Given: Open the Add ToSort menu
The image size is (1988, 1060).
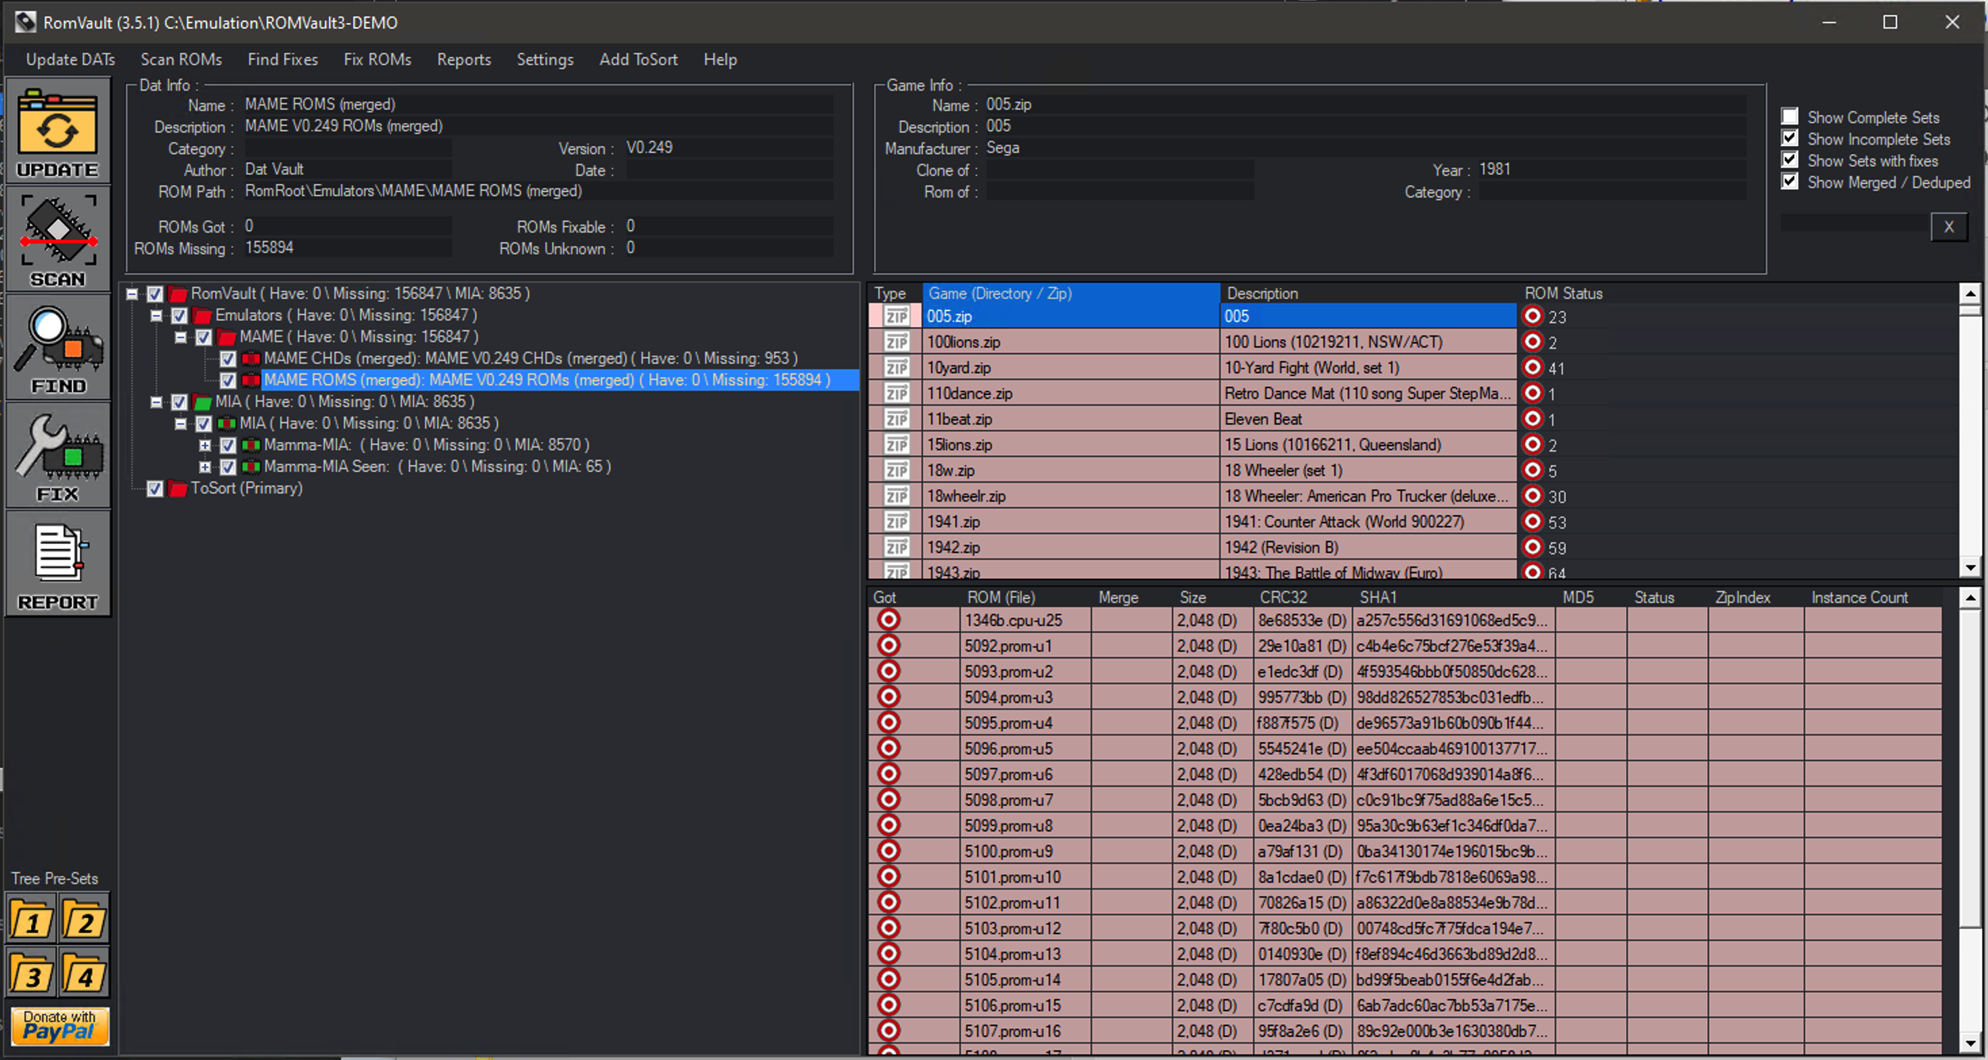Looking at the screenshot, I should pyautogui.click(x=638, y=59).
